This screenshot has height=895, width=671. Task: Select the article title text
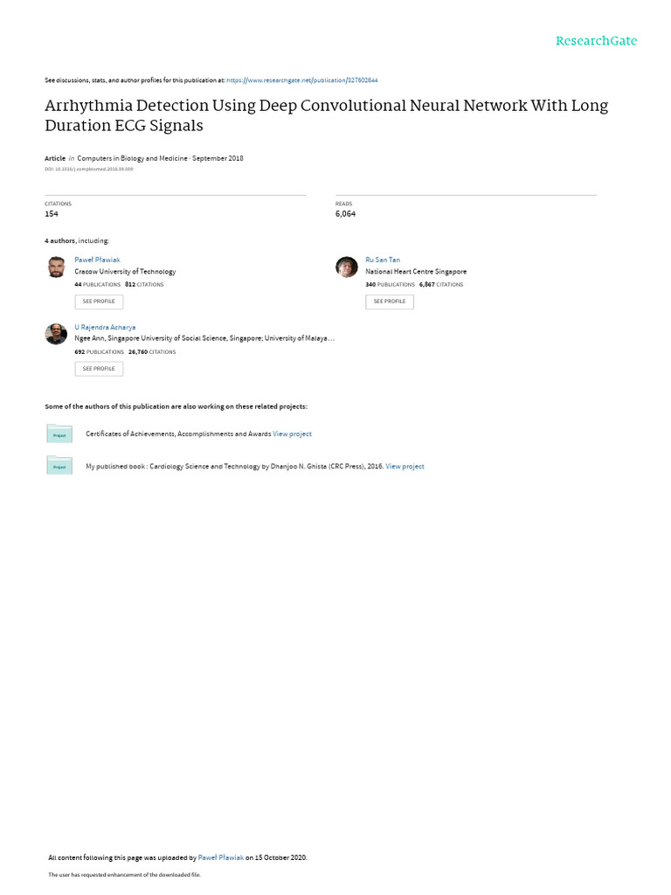pos(327,115)
